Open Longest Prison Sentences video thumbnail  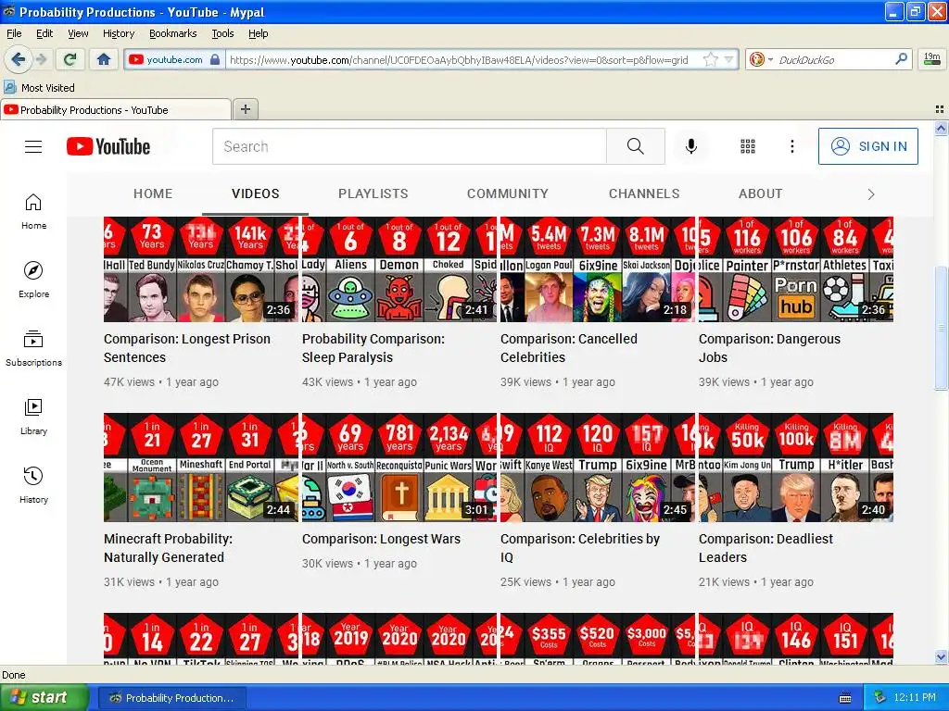coord(201,269)
